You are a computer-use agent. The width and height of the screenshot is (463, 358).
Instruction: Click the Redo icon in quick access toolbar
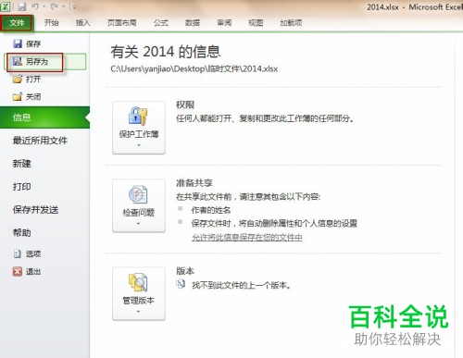tap(55, 6)
